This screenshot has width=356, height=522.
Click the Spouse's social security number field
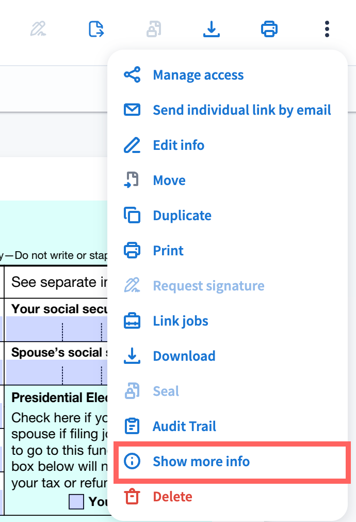coord(54,373)
